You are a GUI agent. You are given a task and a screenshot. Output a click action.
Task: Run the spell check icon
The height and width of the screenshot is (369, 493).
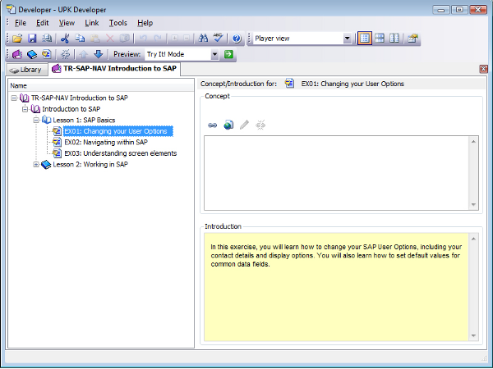(x=218, y=39)
